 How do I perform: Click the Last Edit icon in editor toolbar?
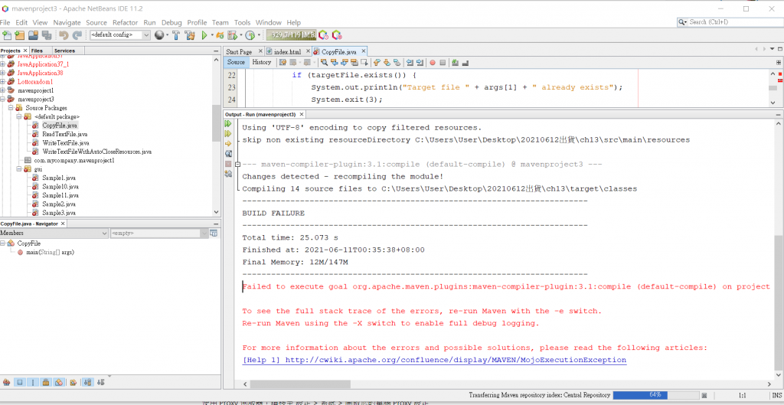point(283,63)
